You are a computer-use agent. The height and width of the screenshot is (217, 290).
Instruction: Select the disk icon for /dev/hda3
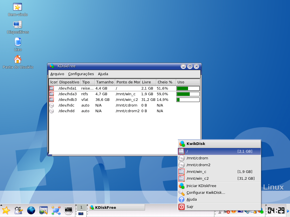tap(52, 94)
